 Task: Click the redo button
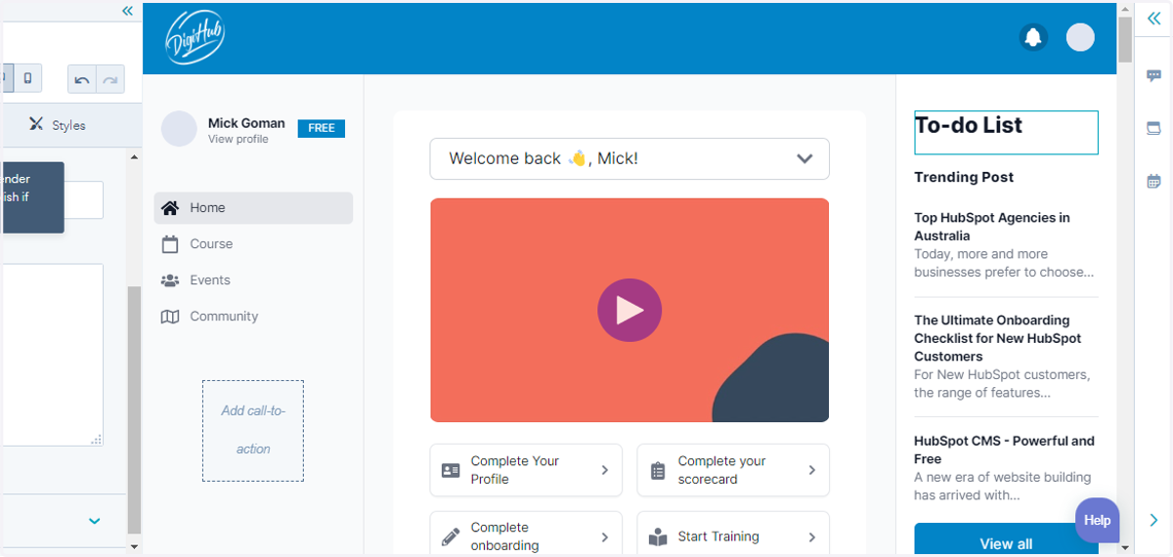coord(110,79)
